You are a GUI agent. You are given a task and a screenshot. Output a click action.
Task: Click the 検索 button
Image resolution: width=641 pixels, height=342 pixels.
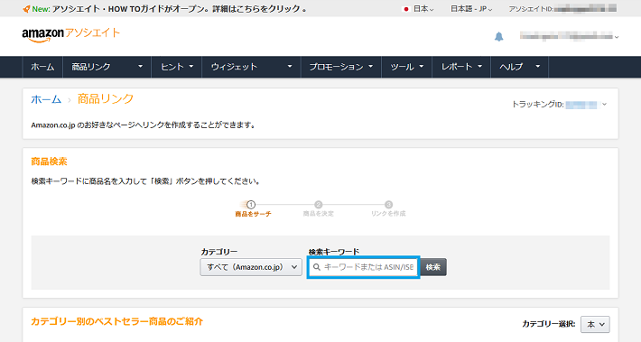[x=433, y=267]
